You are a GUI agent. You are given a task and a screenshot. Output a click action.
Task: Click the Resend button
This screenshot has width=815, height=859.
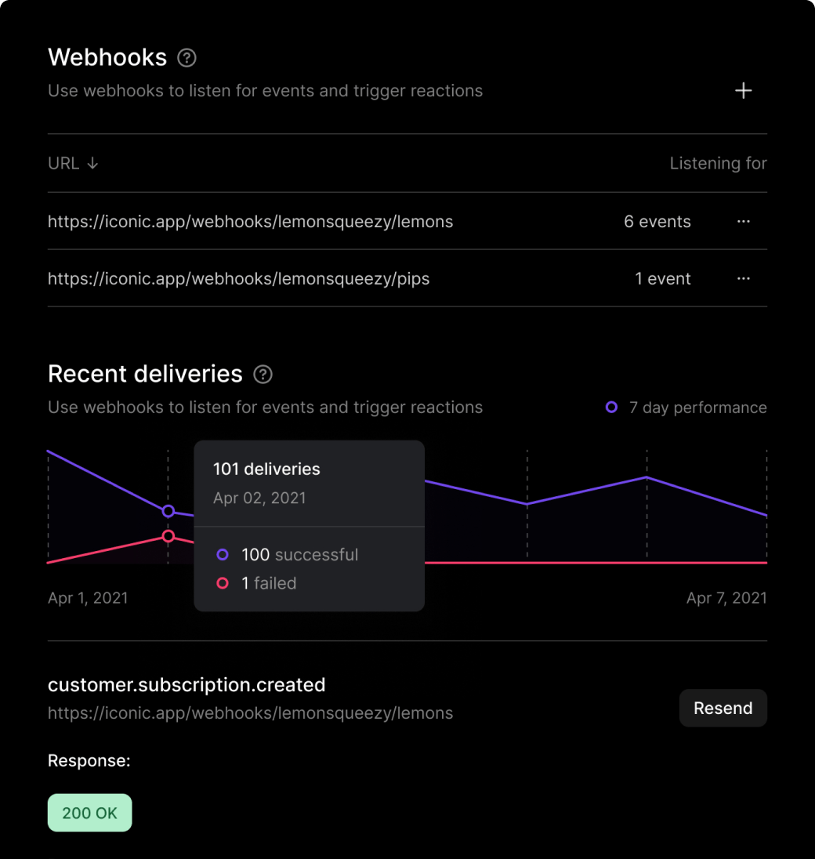723,709
